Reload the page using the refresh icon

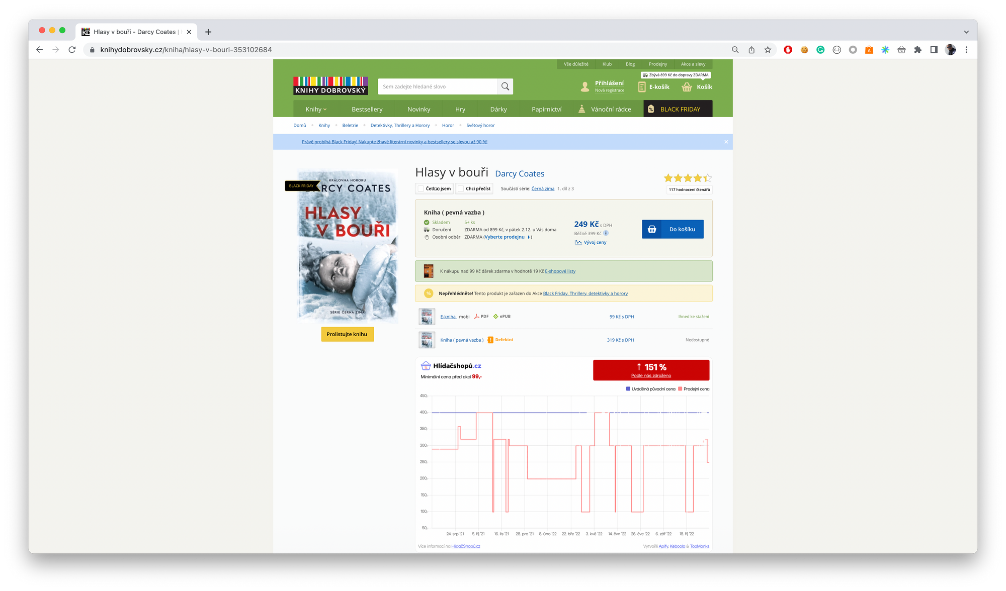(x=72, y=50)
